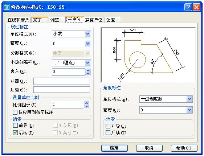Click the dimension preview image

148,55
